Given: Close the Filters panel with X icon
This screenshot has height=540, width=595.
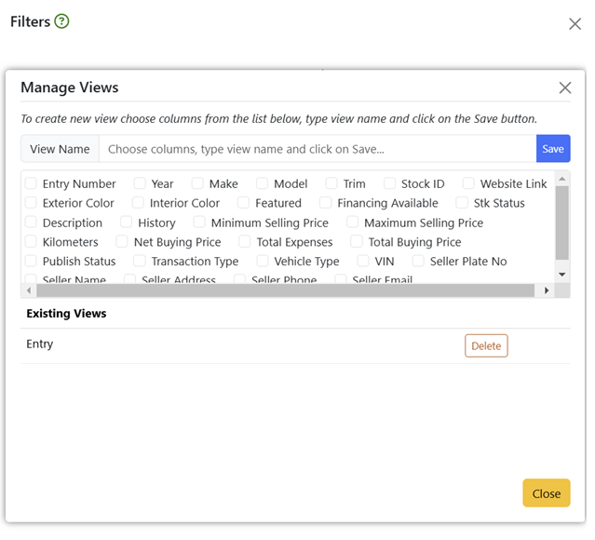Looking at the screenshot, I should pos(575,24).
